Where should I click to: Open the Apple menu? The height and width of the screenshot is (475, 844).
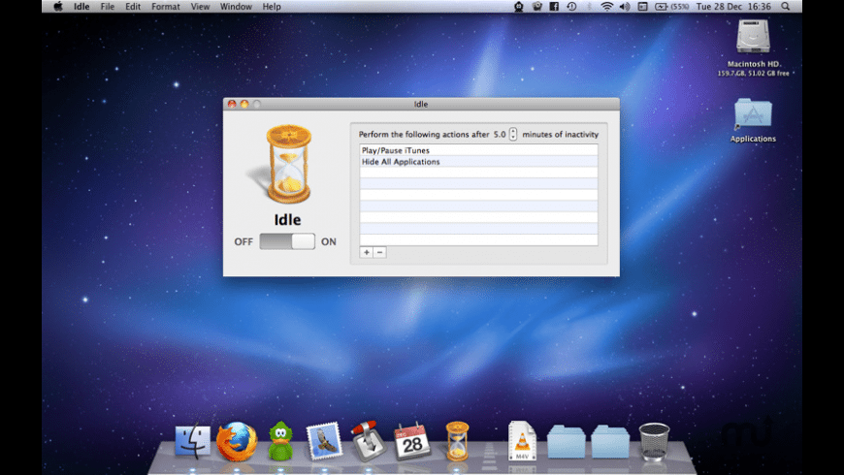coord(58,7)
